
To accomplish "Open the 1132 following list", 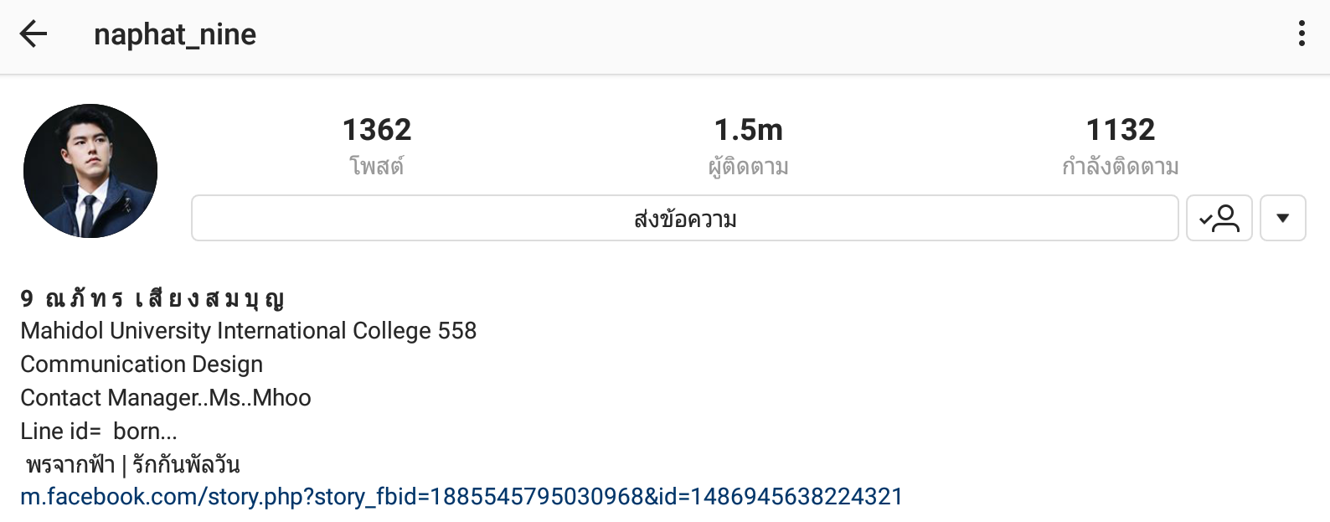I will point(1121,130).
